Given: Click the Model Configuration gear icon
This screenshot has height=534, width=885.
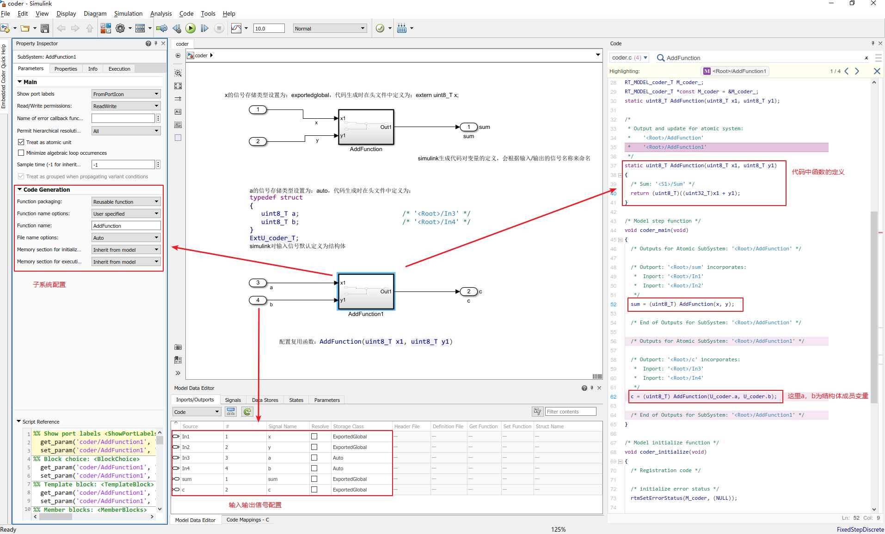Looking at the screenshot, I should click(x=120, y=29).
